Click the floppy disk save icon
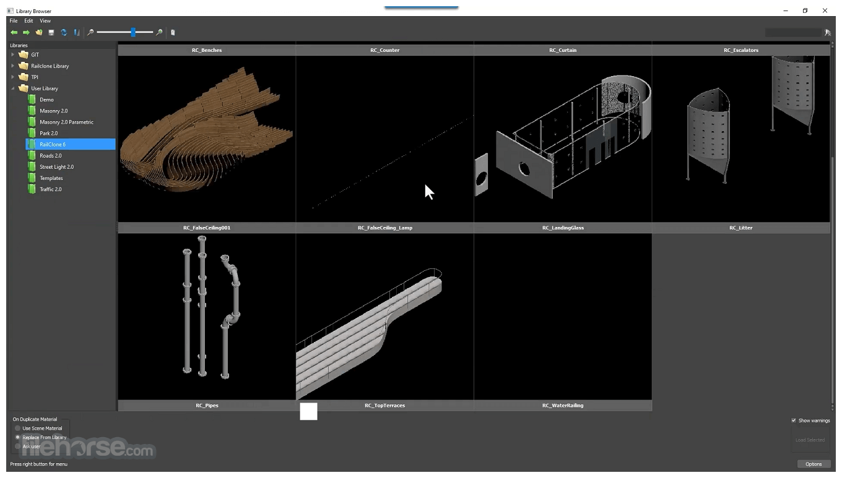Viewport: 842px width, 478px height. 51,32
